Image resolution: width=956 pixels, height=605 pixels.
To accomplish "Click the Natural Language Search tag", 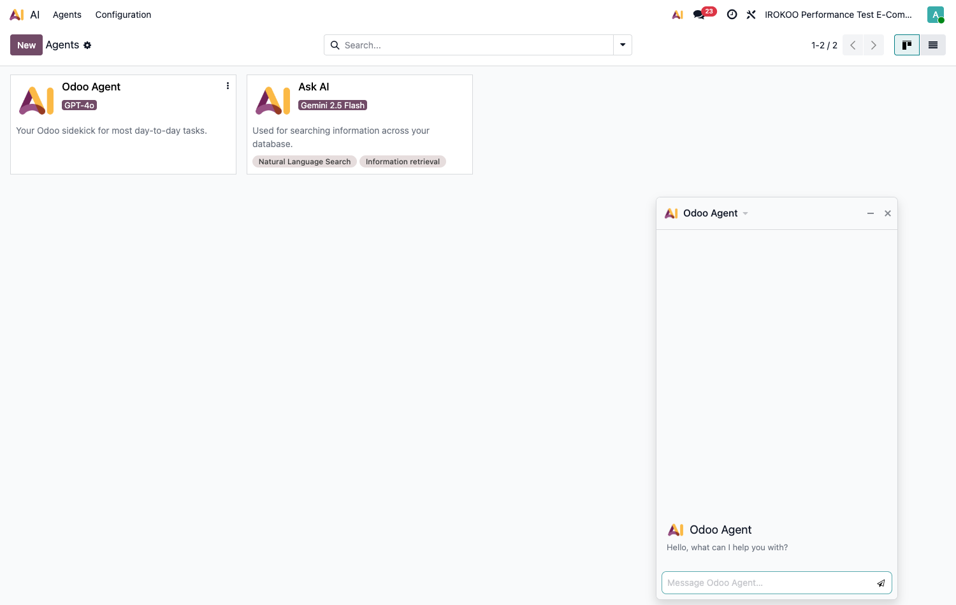I will 305,162.
